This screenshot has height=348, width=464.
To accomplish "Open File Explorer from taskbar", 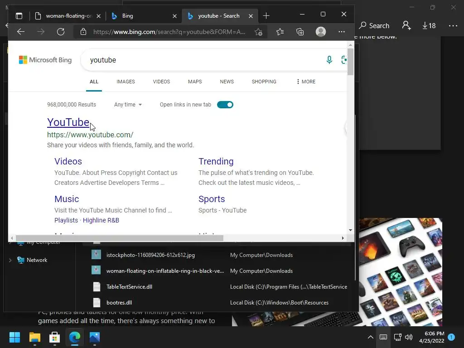I will coord(34,337).
